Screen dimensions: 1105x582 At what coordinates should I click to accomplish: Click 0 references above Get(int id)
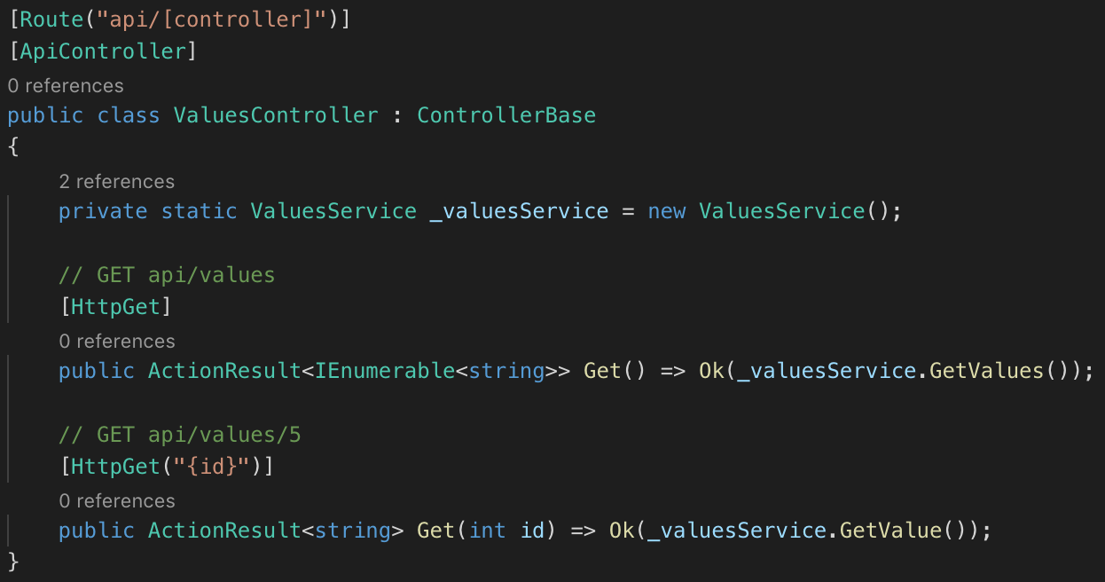pos(117,501)
